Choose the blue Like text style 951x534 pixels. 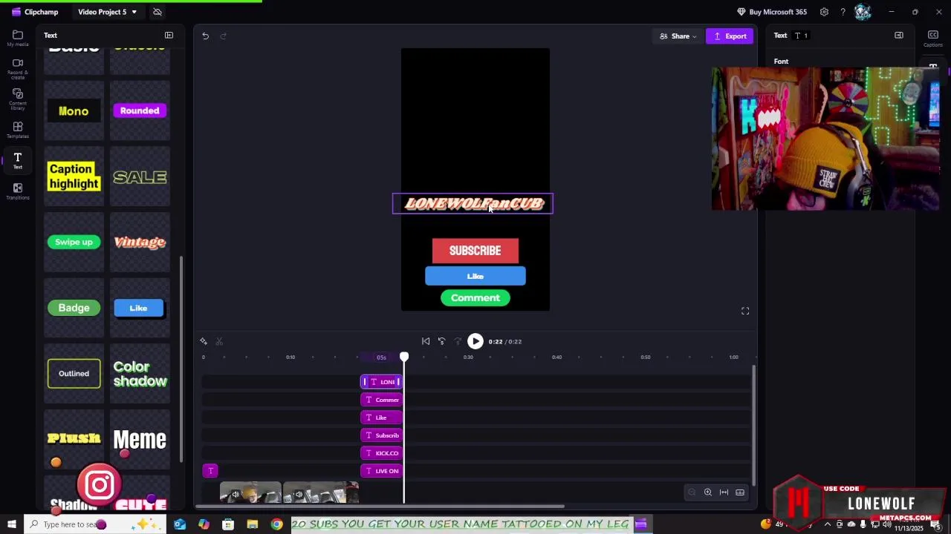coord(140,308)
